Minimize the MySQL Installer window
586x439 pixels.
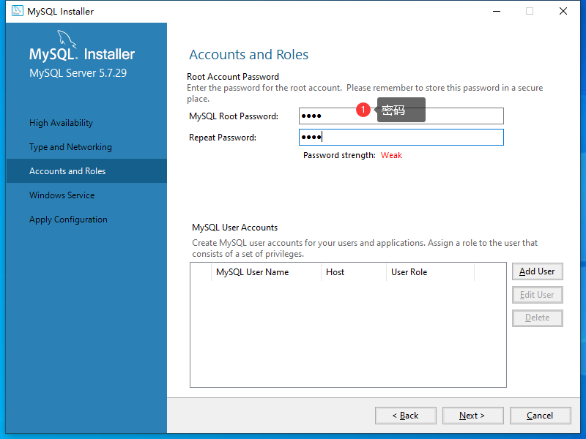(497, 11)
